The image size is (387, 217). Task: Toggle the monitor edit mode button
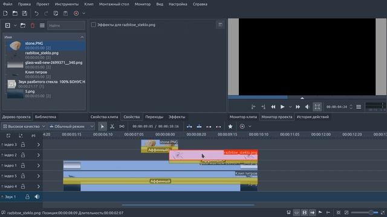click(317, 107)
